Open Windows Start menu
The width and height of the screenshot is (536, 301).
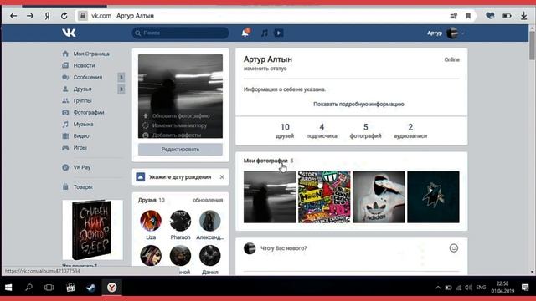point(8,288)
